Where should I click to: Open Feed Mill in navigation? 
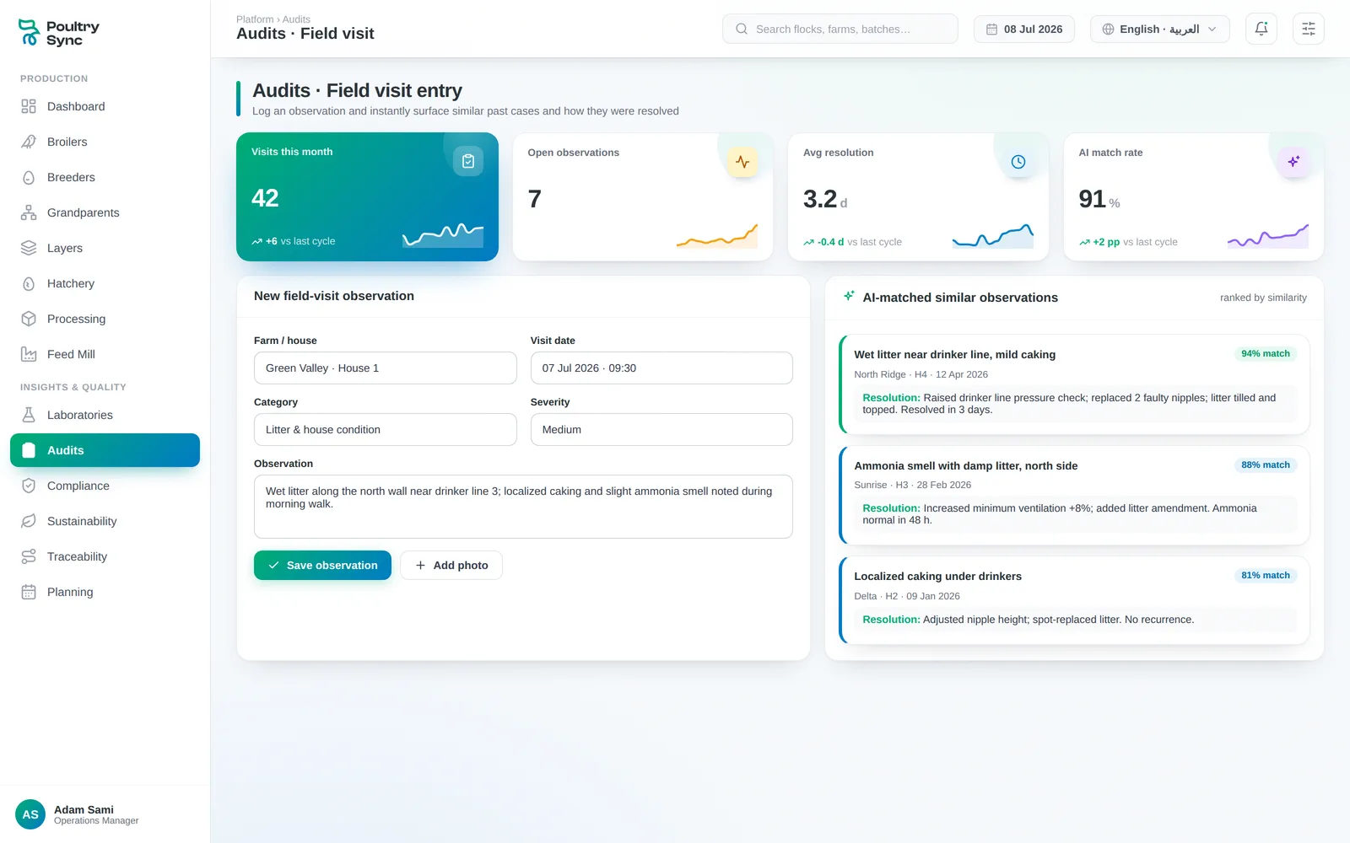pyautogui.click(x=105, y=354)
